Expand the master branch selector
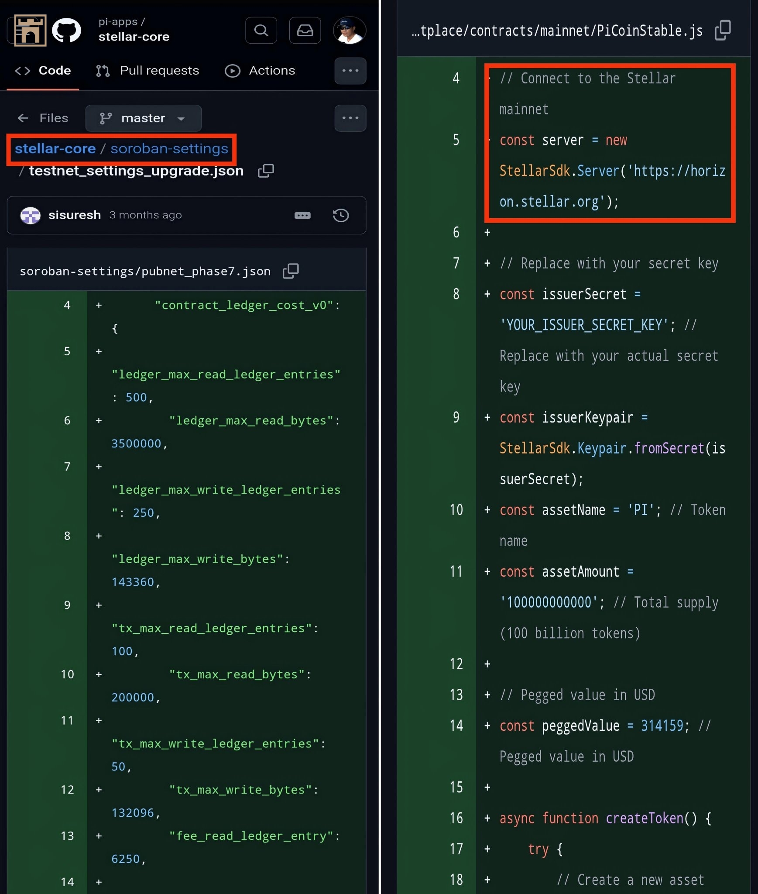Screen dimensions: 758x894 pyautogui.click(x=143, y=118)
